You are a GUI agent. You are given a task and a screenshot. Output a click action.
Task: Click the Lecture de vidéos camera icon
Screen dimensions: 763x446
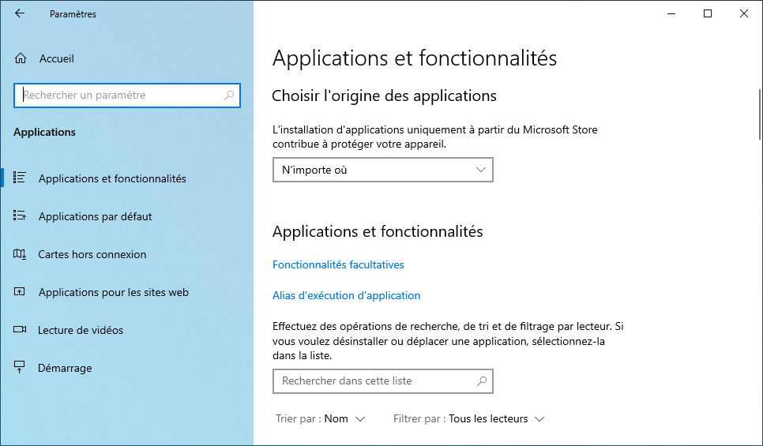20,329
